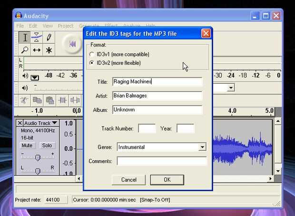This screenshot has width=295, height=216.
Task: Click the track pan slider handle
Action: pyautogui.click(x=38, y=171)
